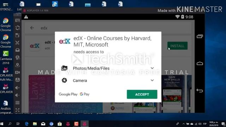The image size is (226, 127).
Task: Decrease volume in KOPlayer sidebar
Action: [17, 95]
